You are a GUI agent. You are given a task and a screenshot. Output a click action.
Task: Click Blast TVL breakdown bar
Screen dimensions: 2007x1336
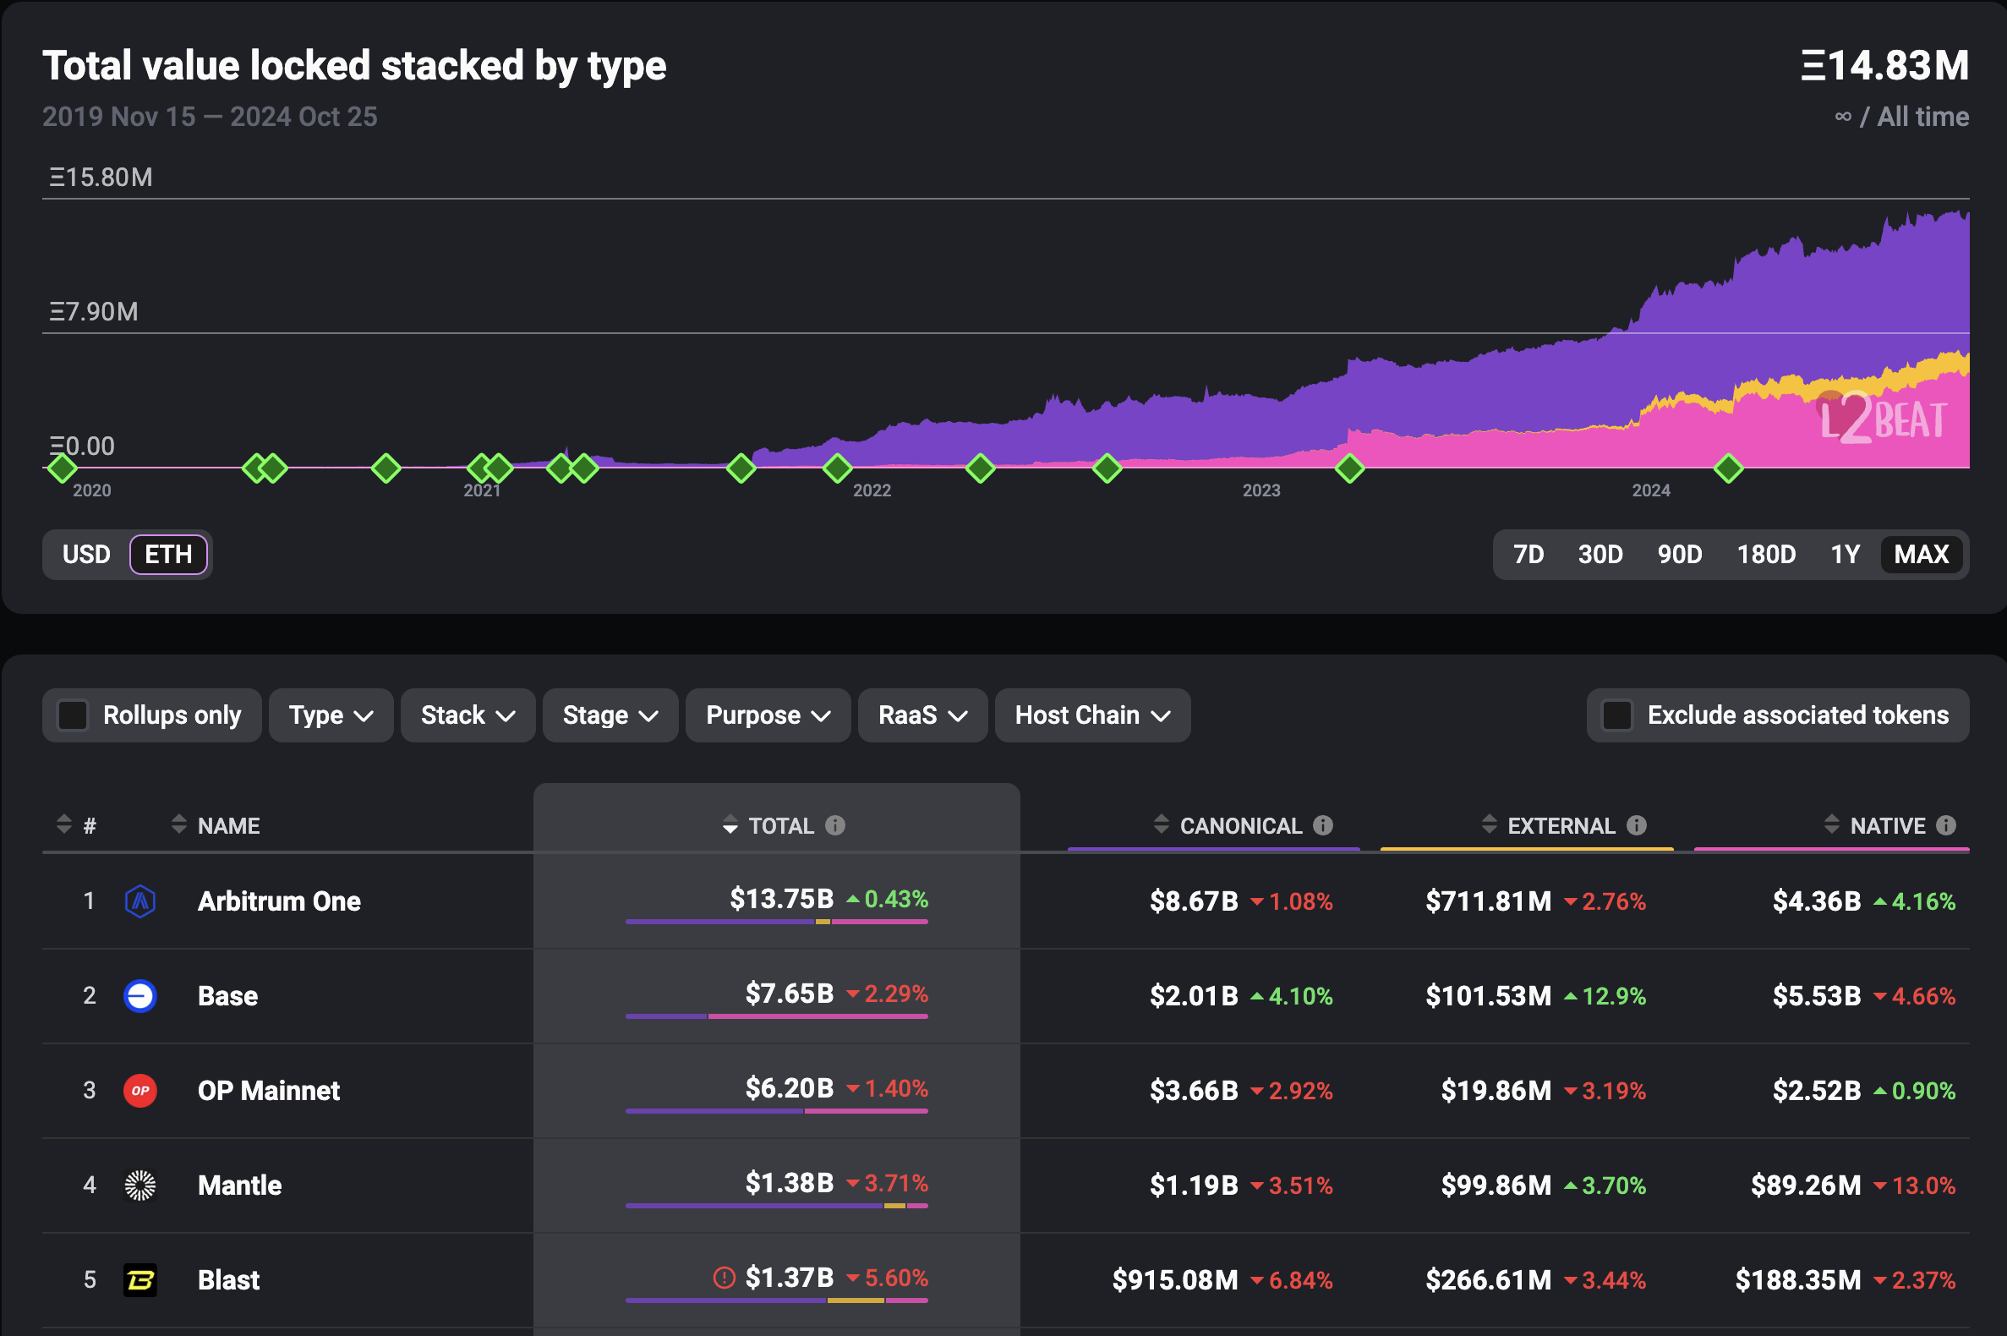pos(776,1300)
